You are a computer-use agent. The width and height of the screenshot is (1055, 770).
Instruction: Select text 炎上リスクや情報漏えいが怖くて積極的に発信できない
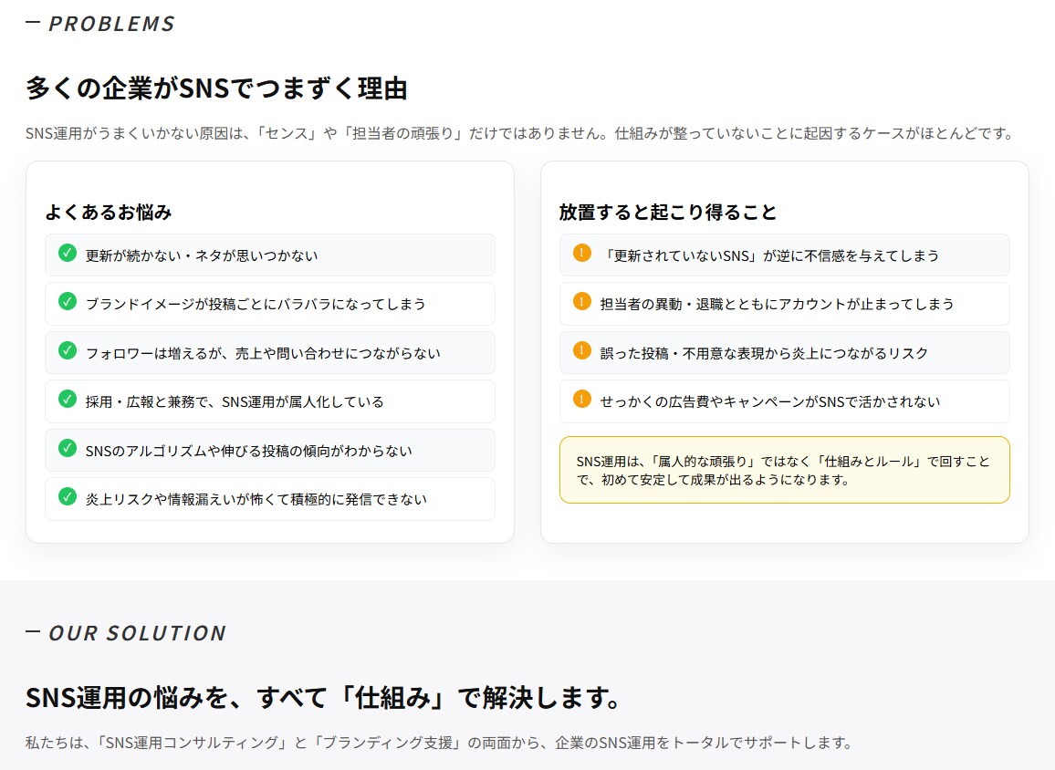click(256, 499)
